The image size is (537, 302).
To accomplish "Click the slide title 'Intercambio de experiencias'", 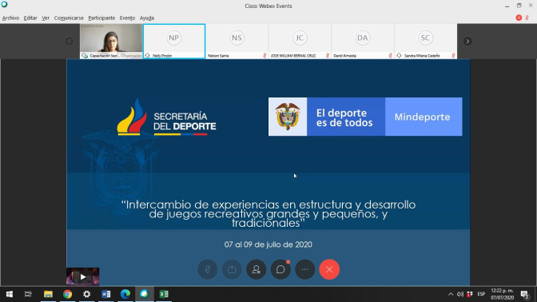I will [x=268, y=213].
